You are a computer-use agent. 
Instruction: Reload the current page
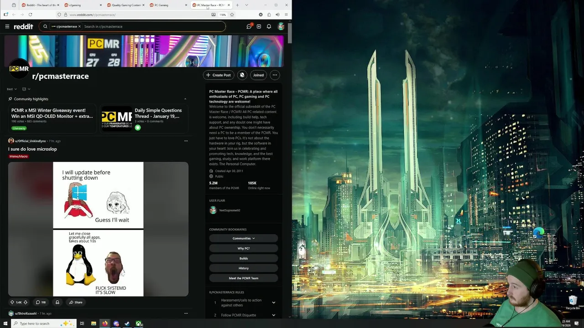click(30, 15)
